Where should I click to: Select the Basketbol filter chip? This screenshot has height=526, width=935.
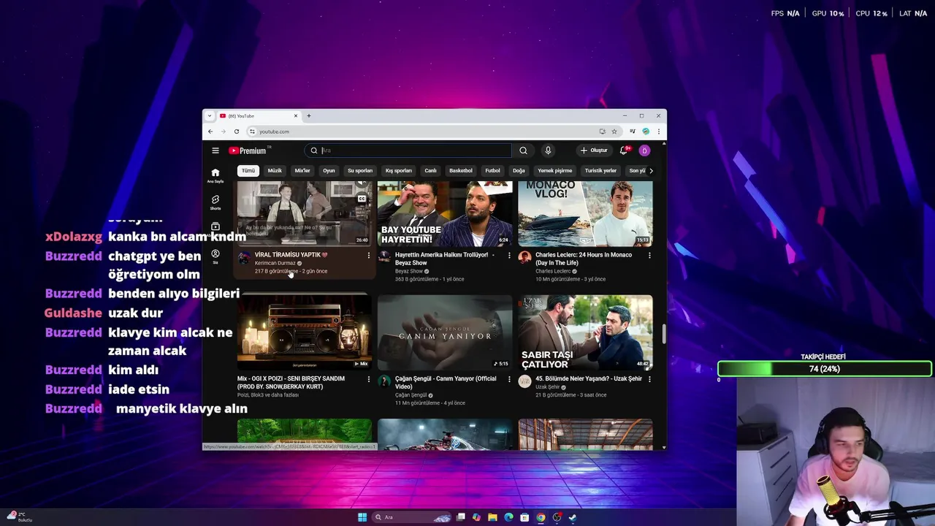click(x=461, y=171)
